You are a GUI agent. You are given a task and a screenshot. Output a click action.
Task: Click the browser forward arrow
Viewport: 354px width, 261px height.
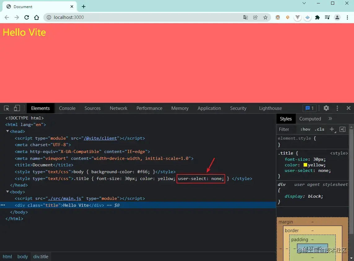(17, 17)
